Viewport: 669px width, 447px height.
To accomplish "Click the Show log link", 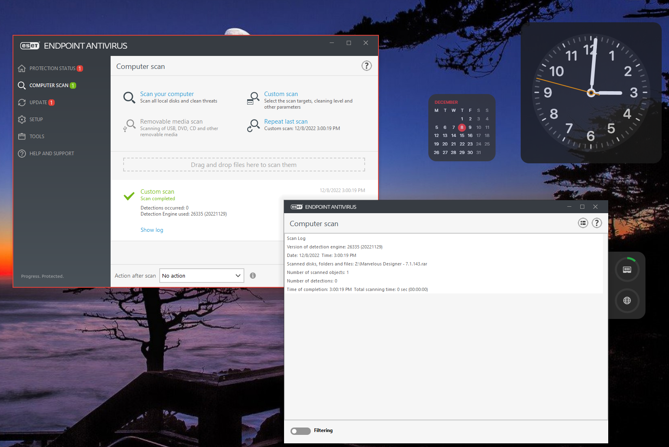I will tap(152, 230).
